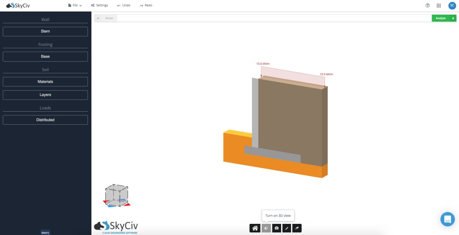Screen dimensions: 459x235
Task: Open the File menu
Action: 75,5
